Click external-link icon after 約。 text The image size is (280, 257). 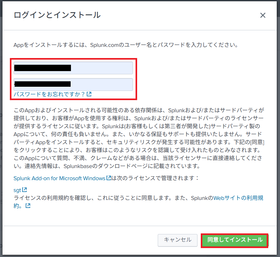(28, 206)
